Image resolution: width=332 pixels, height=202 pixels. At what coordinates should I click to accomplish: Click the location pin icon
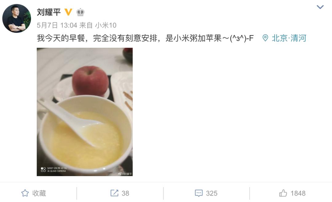point(265,38)
